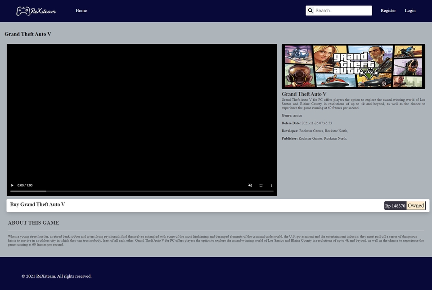The image size is (432, 290).
Task: Click the ReXsteam gamepad logo
Action: 36,11
